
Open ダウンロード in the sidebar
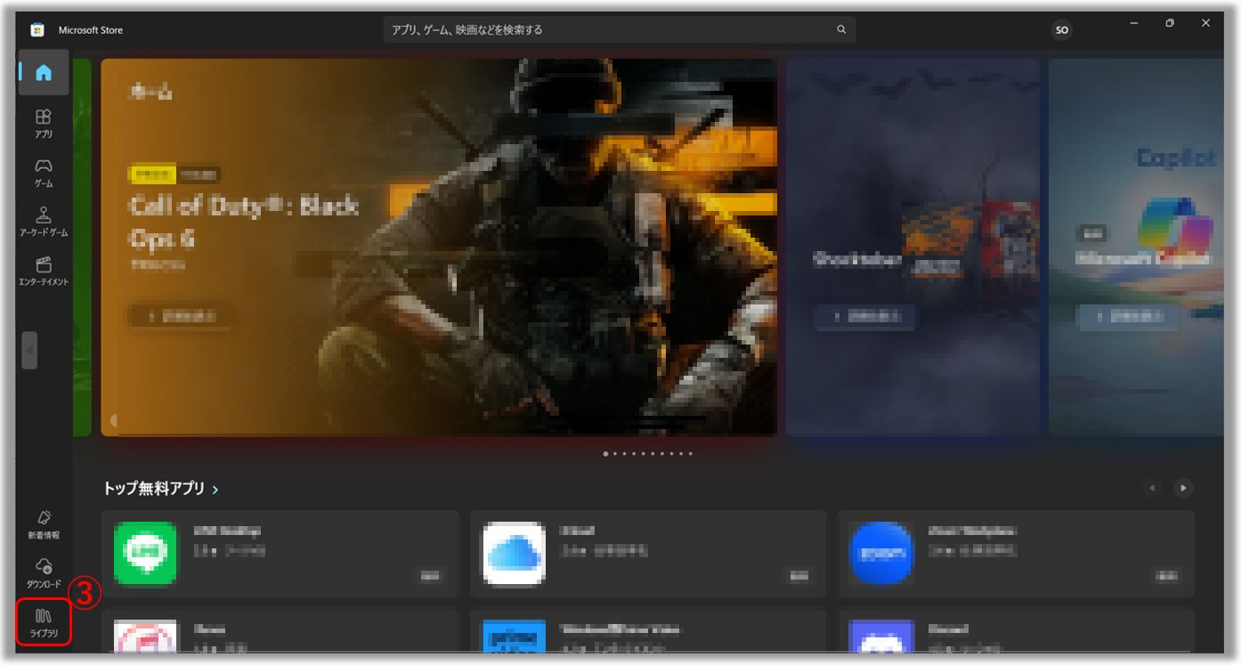click(x=44, y=573)
